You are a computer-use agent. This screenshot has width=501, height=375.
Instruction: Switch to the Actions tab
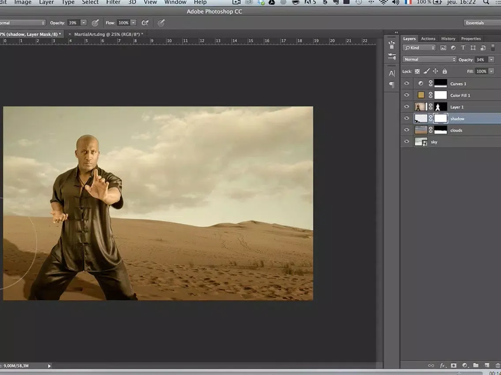[x=428, y=39]
